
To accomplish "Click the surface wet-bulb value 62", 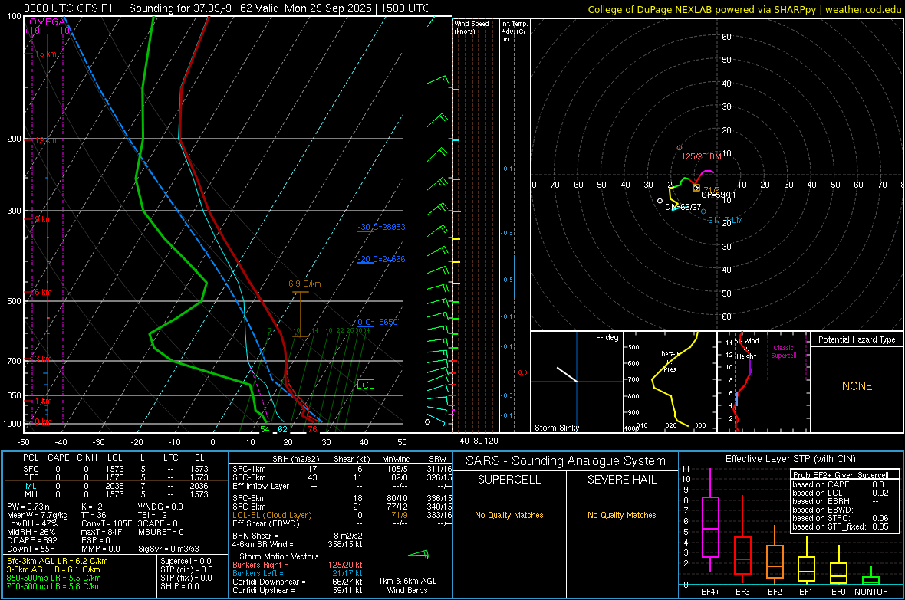I will [282, 429].
